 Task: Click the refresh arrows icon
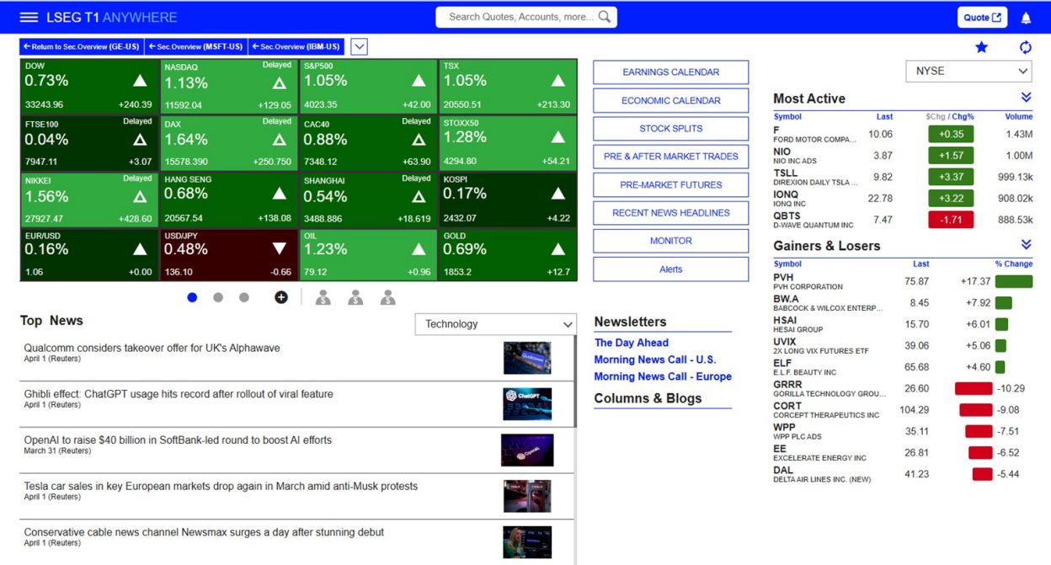click(x=1025, y=47)
